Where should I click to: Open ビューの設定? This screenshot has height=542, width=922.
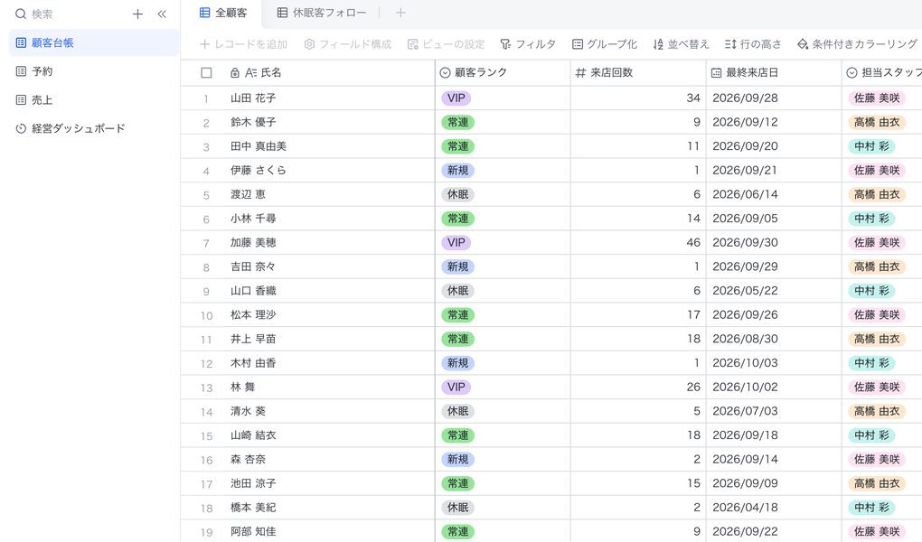[446, 44]
